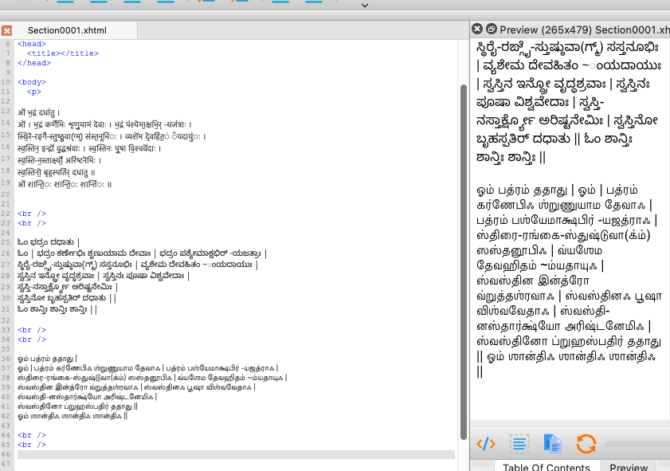Click the <head> tag on line 6
The width and height of the screenshot is (670, 471).
pos(32,44)
